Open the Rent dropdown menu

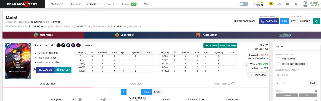coord(112,4)
